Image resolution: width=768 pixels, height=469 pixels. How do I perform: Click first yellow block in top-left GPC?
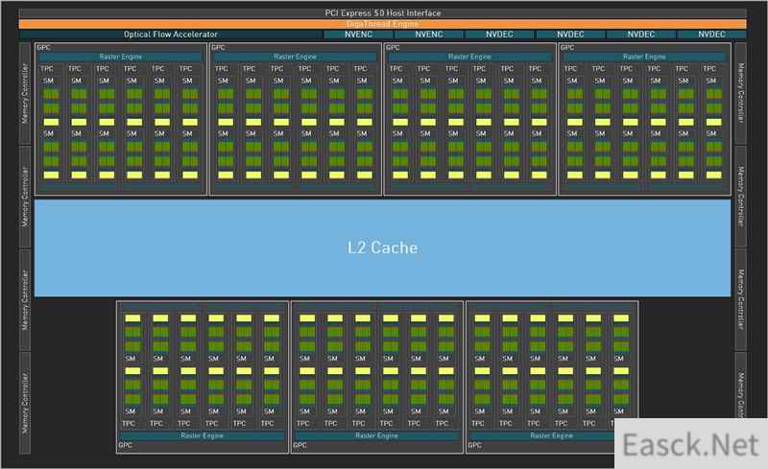click(51, 122)
